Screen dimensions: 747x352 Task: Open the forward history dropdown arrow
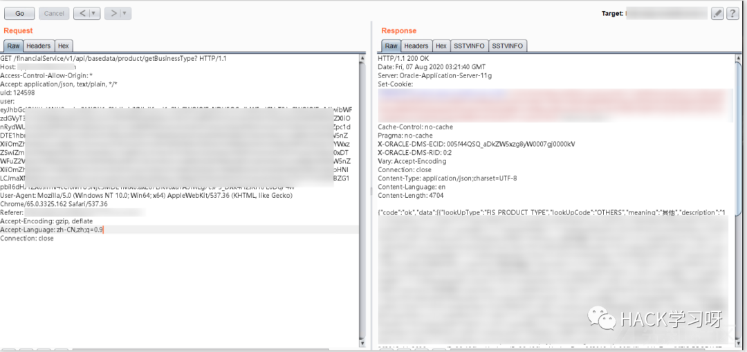[126, 13]
